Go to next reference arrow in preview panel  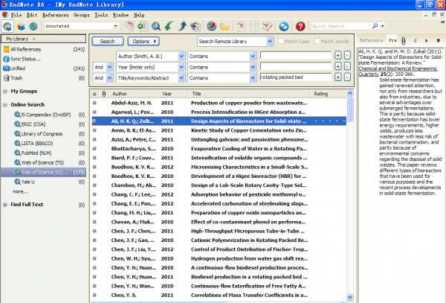tap(426, 41)
